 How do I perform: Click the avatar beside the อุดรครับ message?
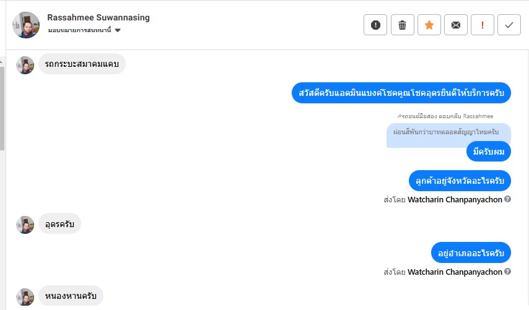[25, 225]
